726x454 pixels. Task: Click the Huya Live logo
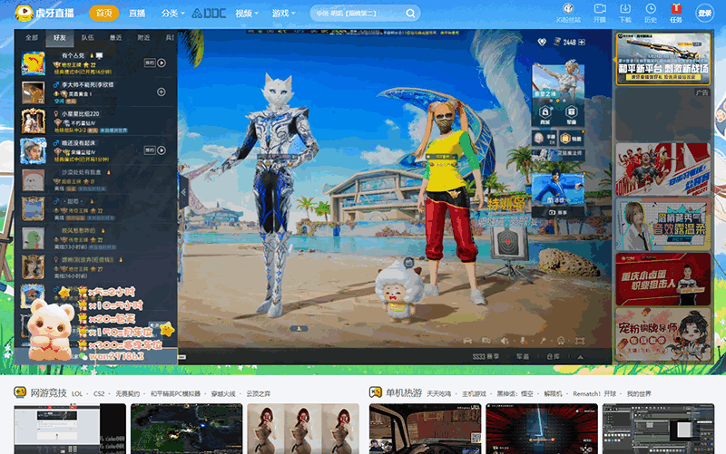click(x=44, y=13)
